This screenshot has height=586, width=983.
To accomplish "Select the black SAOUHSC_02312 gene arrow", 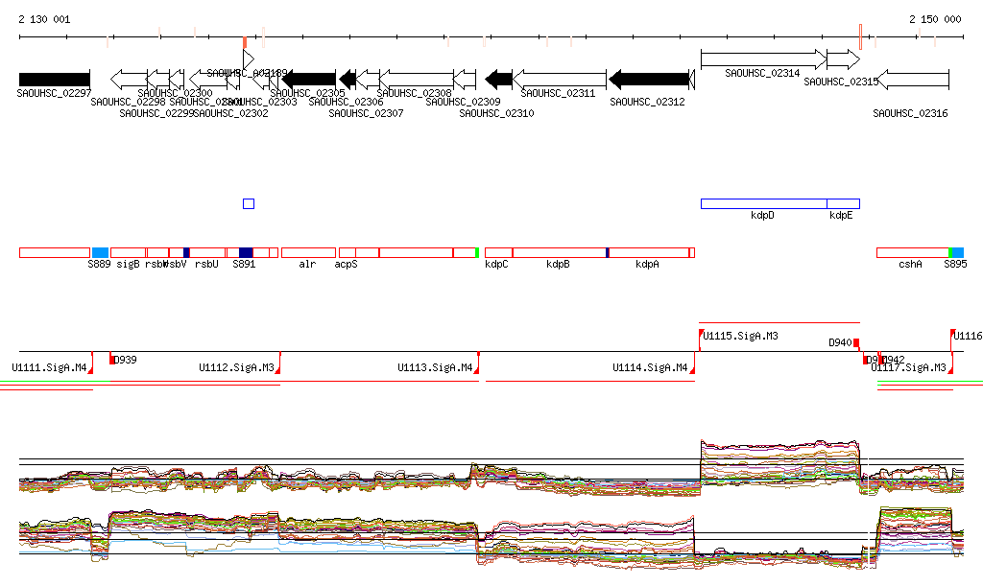I will pyautogui.click(x=649, y=80).
